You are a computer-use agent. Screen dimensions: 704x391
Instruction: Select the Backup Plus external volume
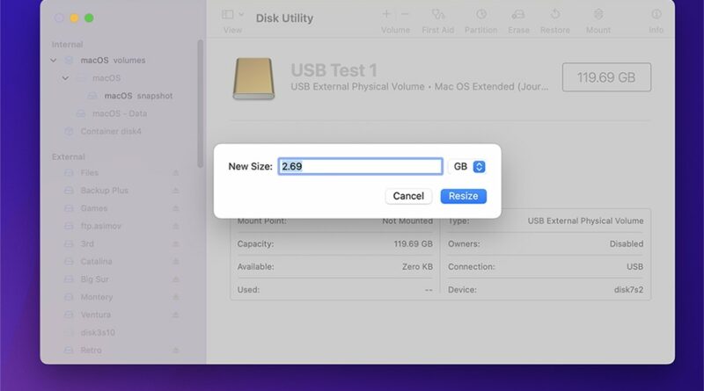[104, 191]
